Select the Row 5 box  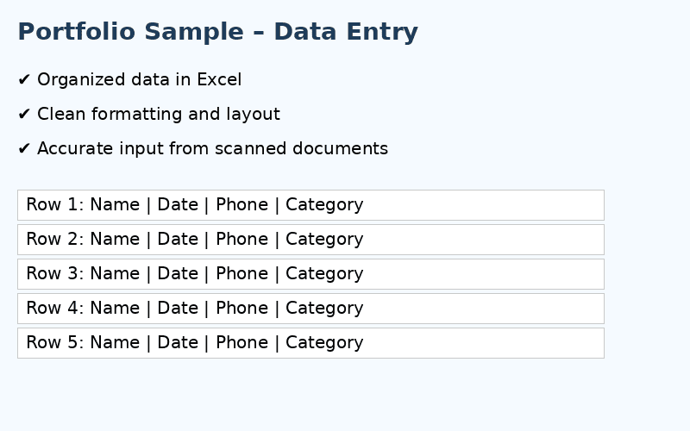tap(310, 343)
